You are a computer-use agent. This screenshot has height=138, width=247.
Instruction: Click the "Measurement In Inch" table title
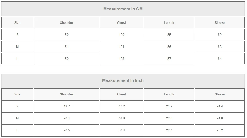click(x=123, y=80)
